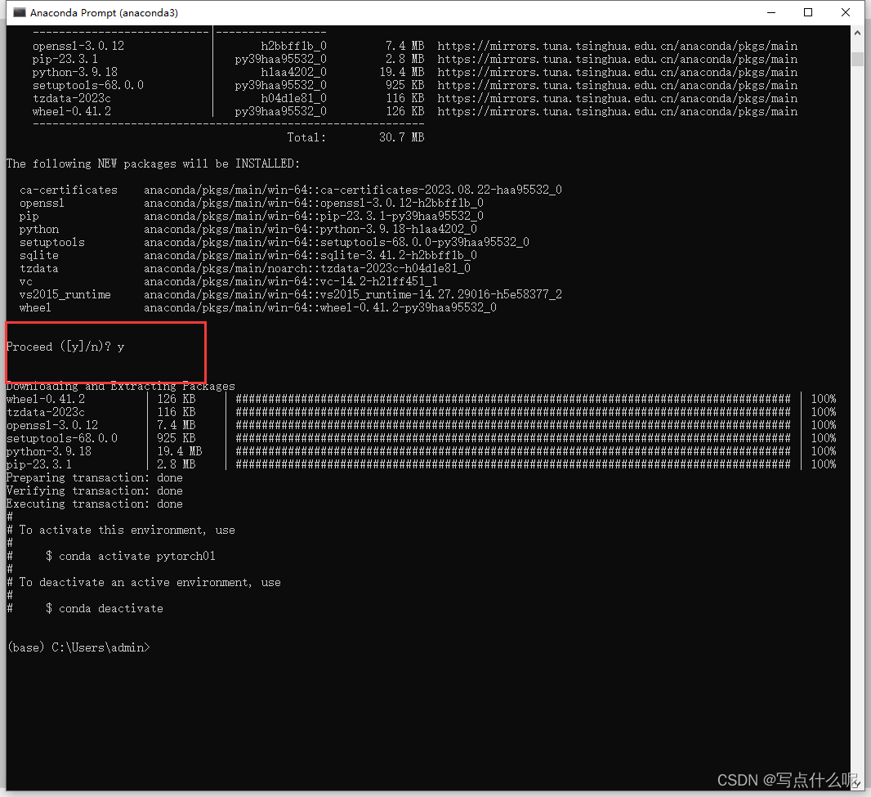The image size is (871, 797).
Task: Click the first tsinghua mirrors URL
Action: pos(618,46)
